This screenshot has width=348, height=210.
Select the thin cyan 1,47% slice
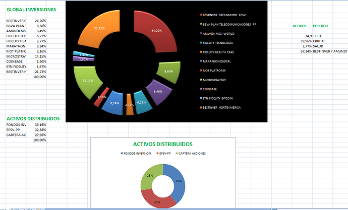click(x=84, y=54)
